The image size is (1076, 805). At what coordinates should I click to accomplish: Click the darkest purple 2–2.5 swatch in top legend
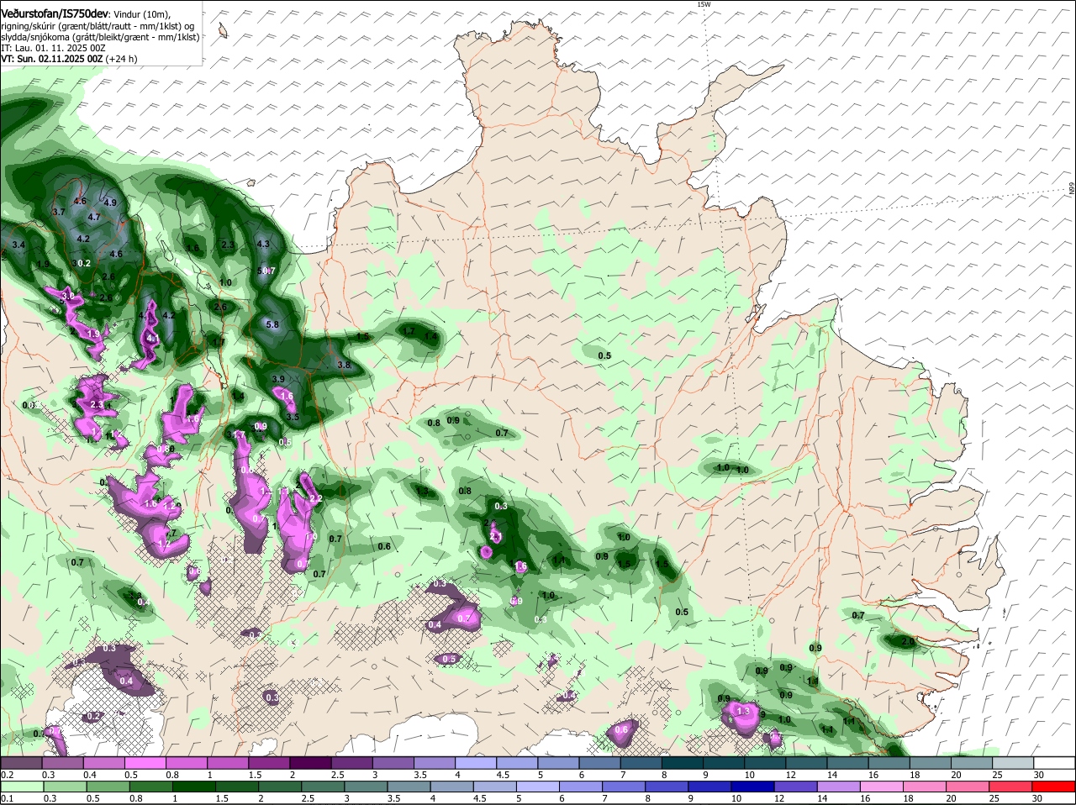point(310,762)
